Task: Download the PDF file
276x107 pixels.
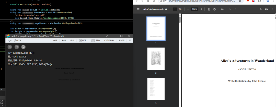Action: 261,9
